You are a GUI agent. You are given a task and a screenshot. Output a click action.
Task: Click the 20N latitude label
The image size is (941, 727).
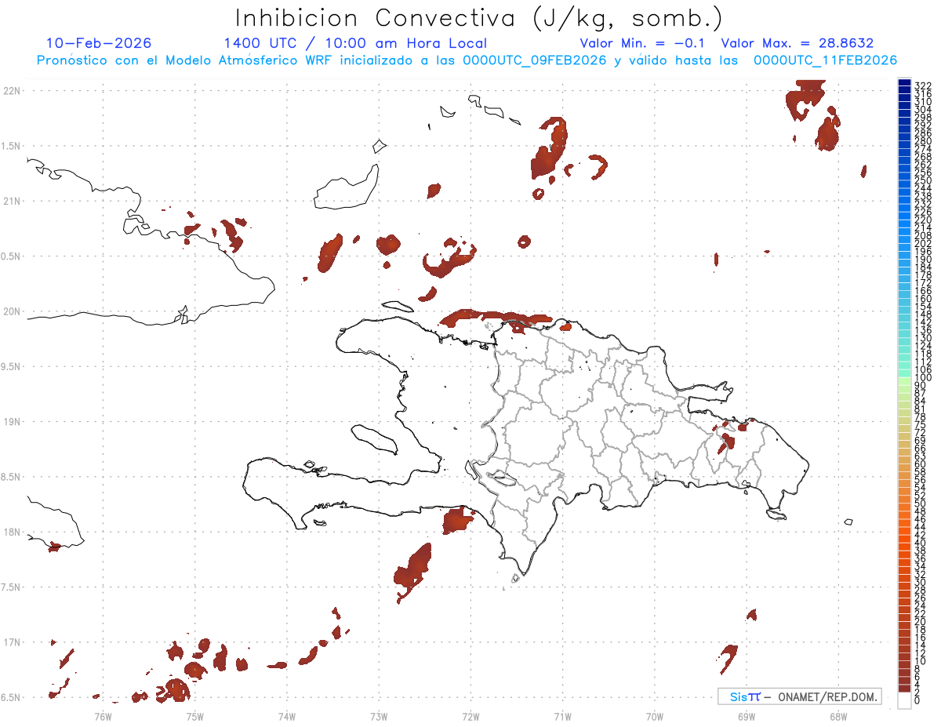12,311
